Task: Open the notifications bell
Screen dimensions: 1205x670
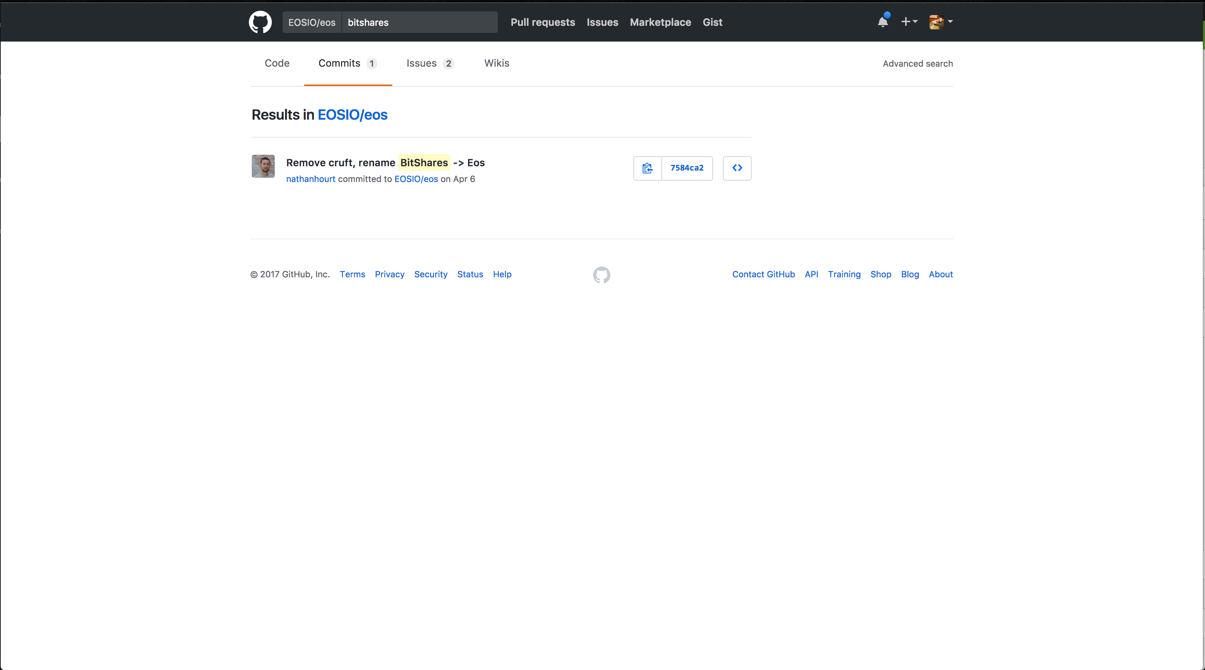Action: pyautogui.click(x=883, y=21)
